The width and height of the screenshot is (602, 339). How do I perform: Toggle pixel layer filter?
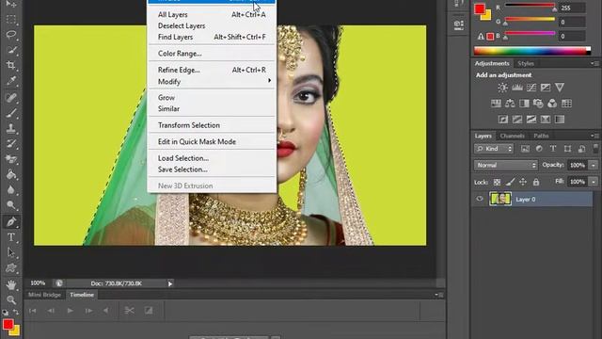click(525, 149)
